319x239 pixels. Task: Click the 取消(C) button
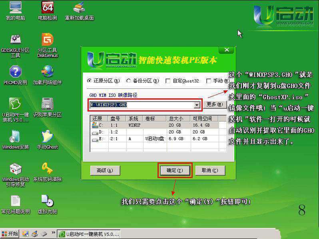[210, 170]
